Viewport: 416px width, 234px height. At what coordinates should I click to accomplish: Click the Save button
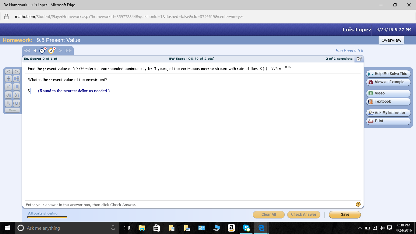[345, 214]
